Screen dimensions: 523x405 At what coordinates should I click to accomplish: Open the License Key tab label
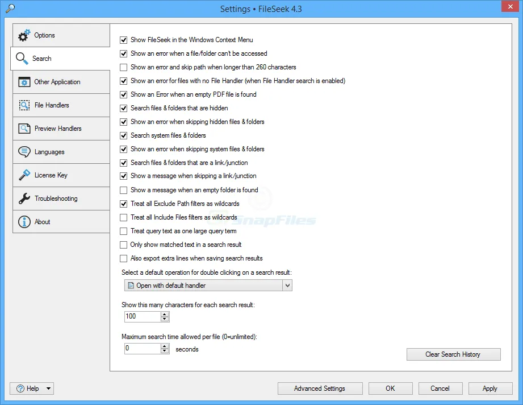click(51, 175)
